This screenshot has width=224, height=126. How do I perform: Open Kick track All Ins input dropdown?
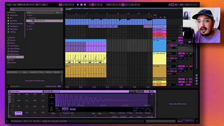pos(172,41)
